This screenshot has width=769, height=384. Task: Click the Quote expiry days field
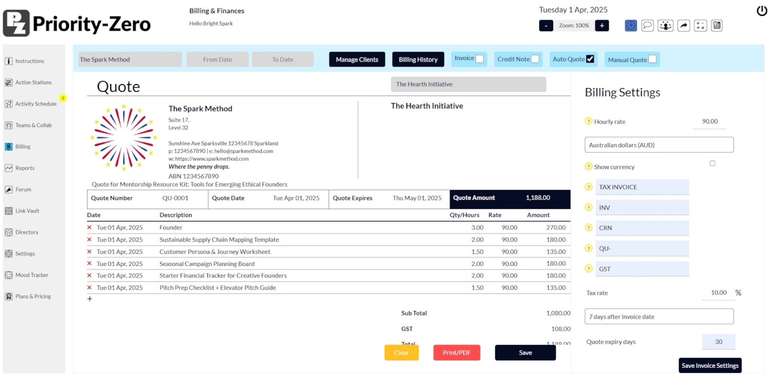coord(718,342)
